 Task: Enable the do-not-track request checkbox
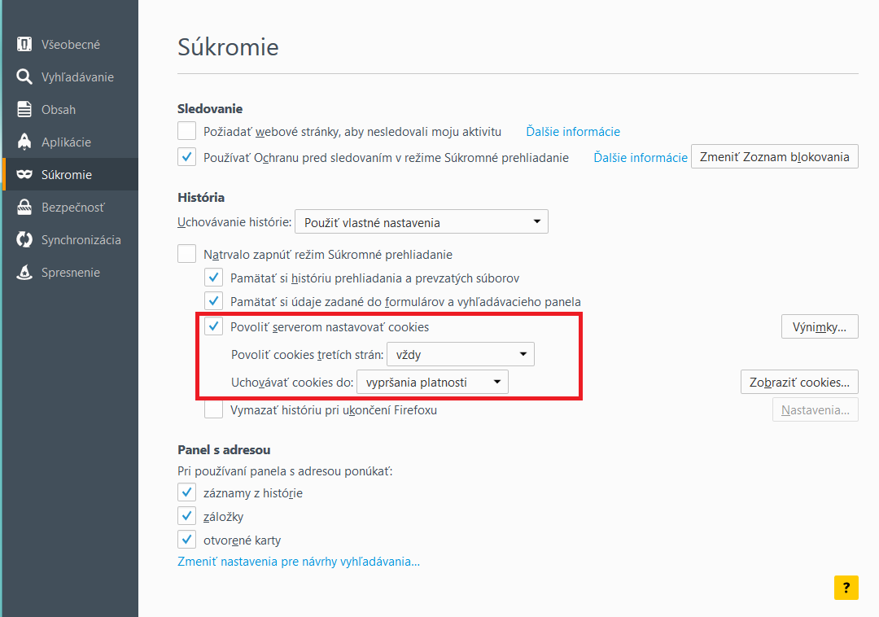[186, 131]
